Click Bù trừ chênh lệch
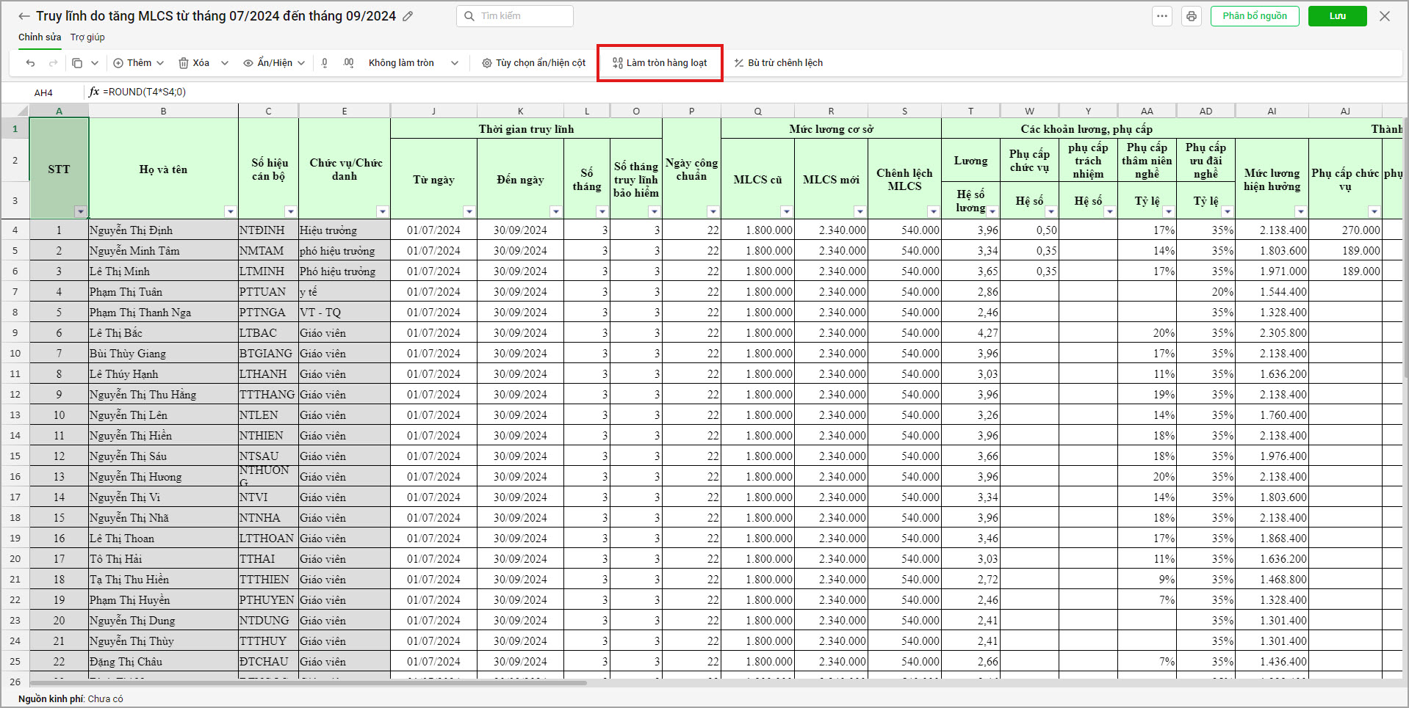Screen dimensions: 1409x708 778,63
